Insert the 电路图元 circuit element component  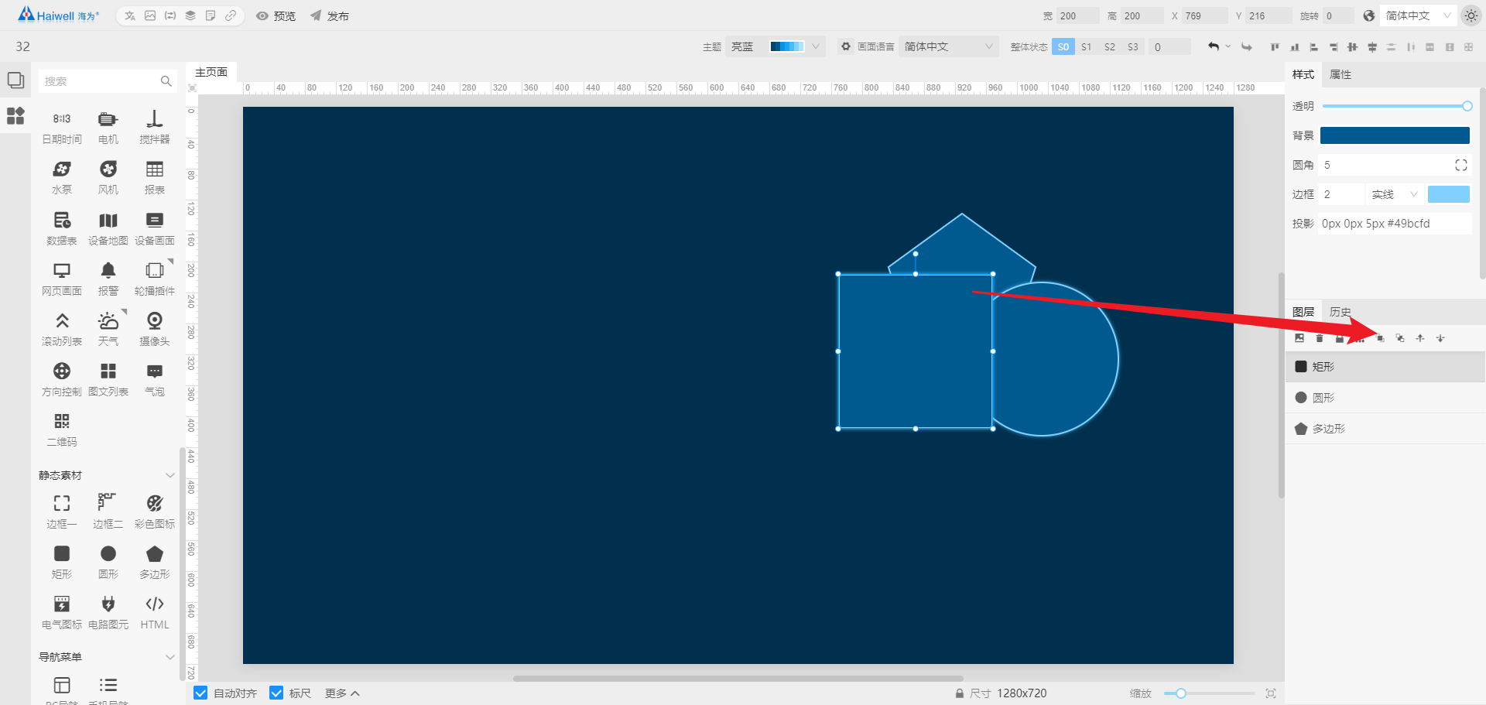[108, 612]
